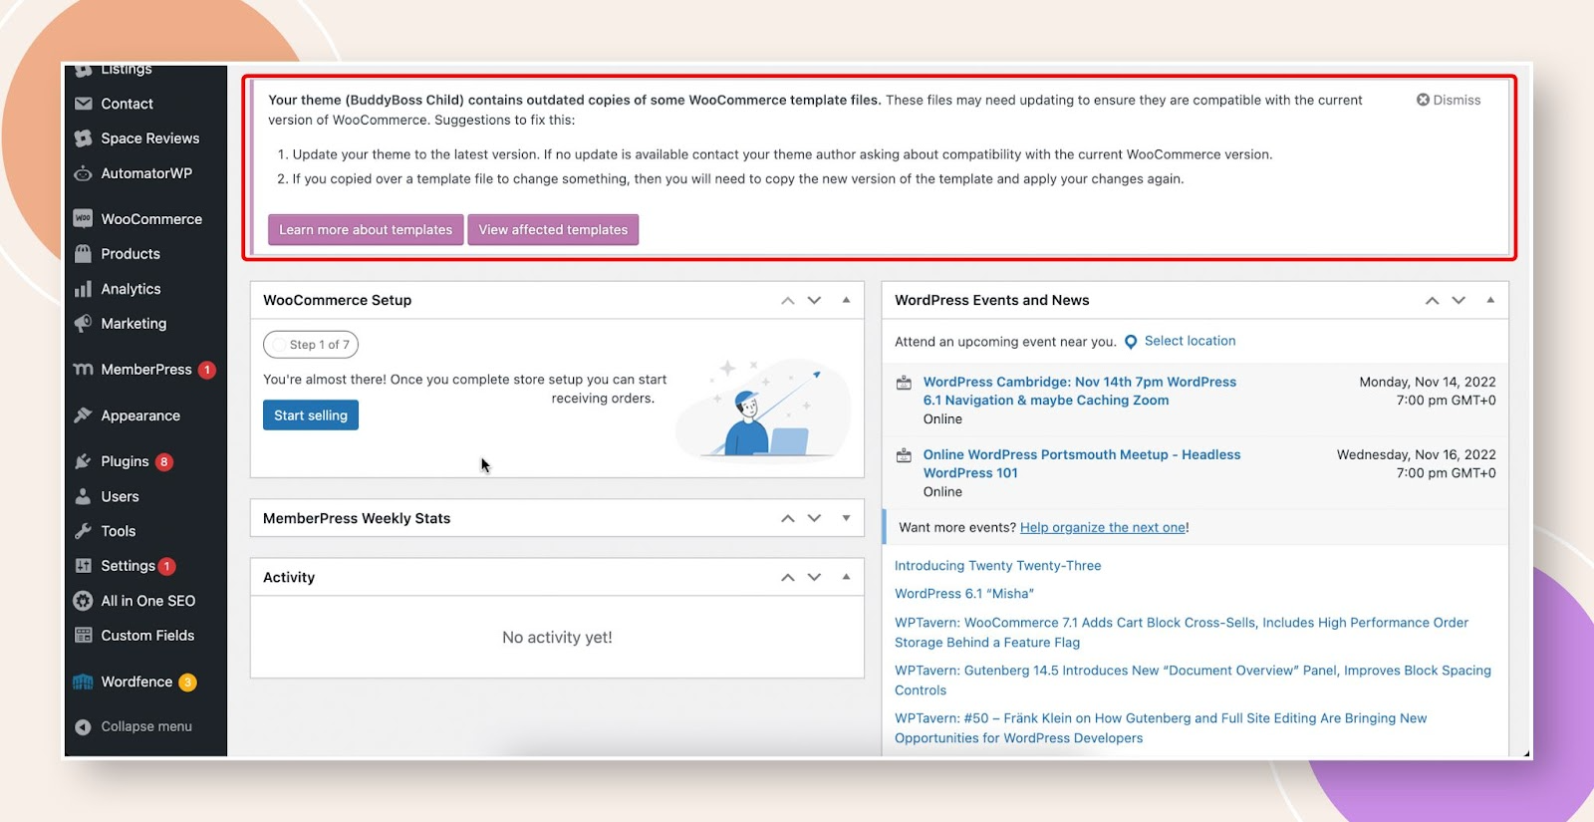Open WordPress Cambridge Nov 14th event link

[1079, 391]
